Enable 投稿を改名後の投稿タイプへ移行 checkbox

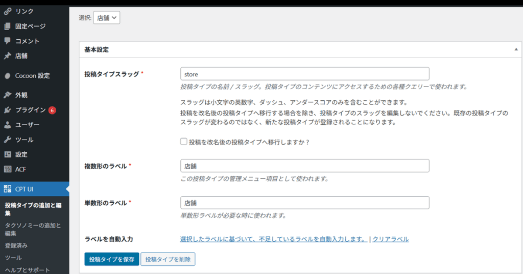tap(184, 142)
